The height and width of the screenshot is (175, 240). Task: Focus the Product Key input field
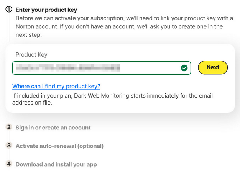tap(150, 68)
